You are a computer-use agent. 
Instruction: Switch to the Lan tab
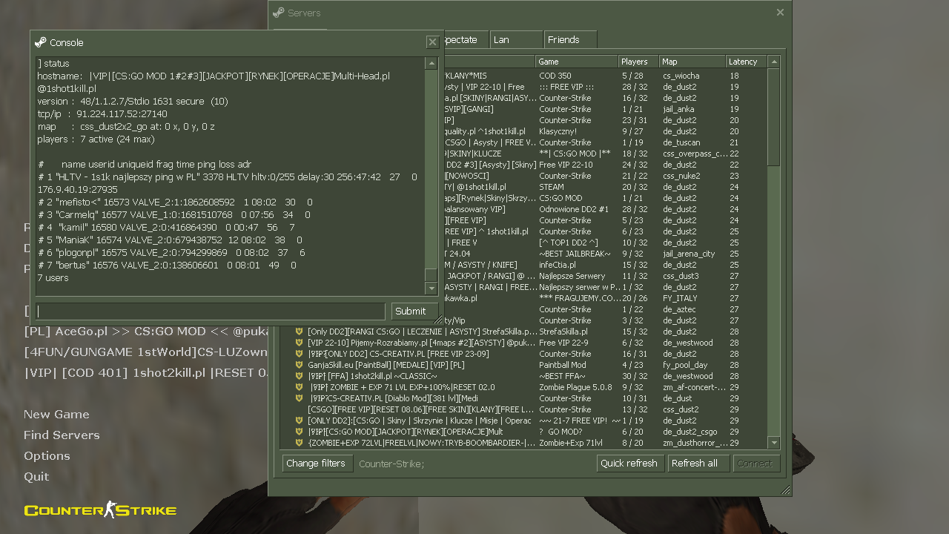click(516, 39)
